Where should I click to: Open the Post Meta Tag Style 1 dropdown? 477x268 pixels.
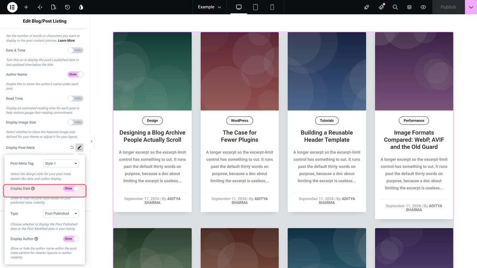pos(61,163)
